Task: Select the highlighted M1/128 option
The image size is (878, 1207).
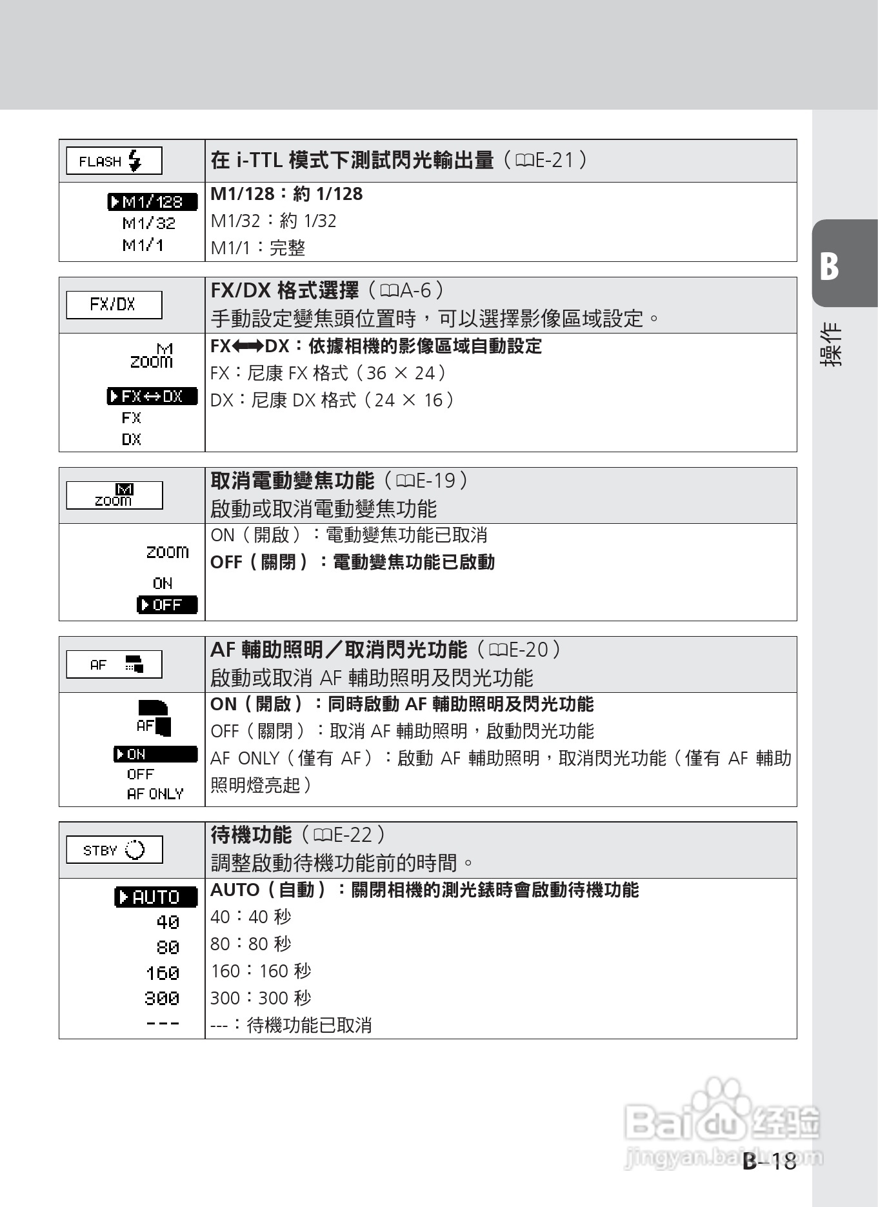Action: point(152,202)
